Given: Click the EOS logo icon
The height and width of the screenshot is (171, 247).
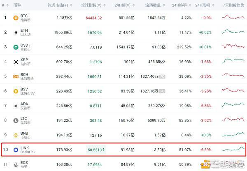Looking at the screenshot, I should click(x=16, y=164).
